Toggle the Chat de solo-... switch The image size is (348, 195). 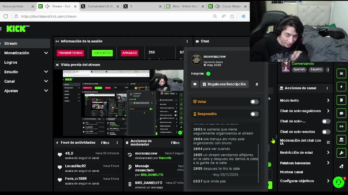[x=326, y=121]
